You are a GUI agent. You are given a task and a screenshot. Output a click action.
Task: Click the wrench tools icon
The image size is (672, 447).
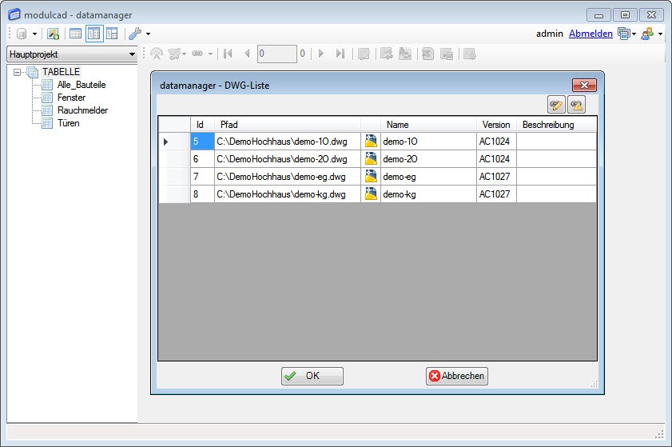135,34
